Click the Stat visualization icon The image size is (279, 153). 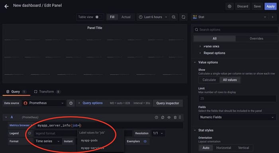tap(195, 17)
